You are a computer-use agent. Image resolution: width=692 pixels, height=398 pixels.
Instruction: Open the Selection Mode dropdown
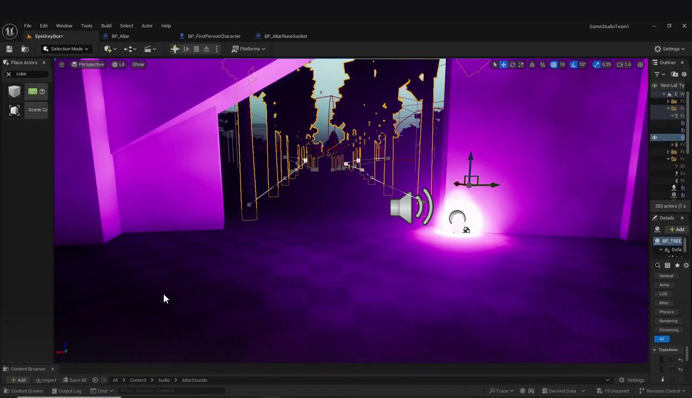(66, 49)
